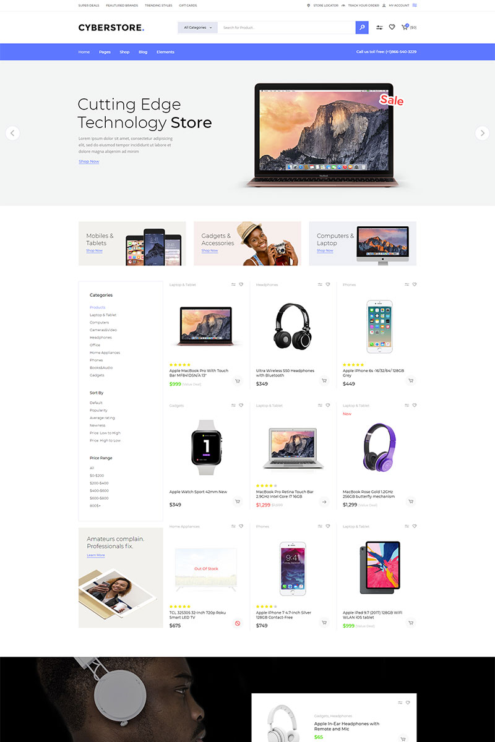The height and width of the screenshot is (742, 495).
Task: Compare the Apple iPhone 6s product
Action: pyautogui.click(x=407, y=284)
